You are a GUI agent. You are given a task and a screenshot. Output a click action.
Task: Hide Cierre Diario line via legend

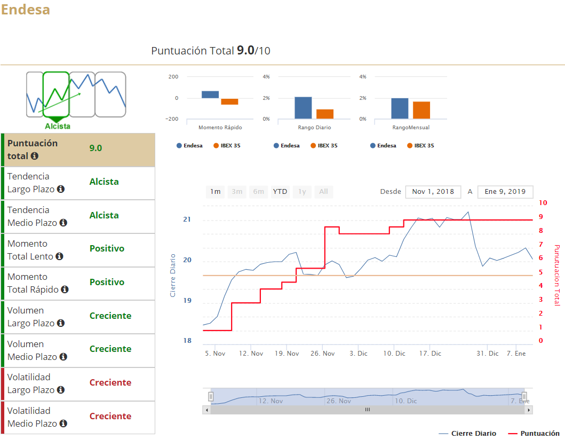(467, 434)
